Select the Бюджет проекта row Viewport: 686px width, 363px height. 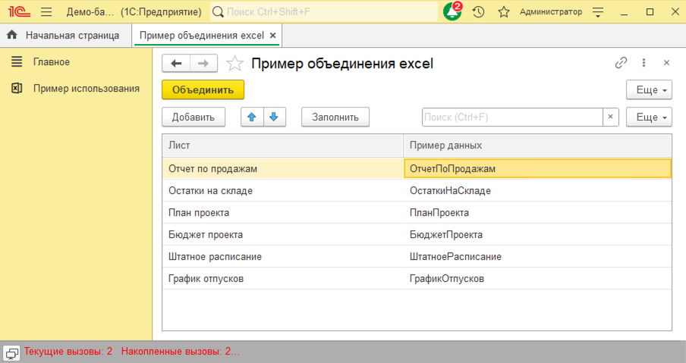(417, 235)
